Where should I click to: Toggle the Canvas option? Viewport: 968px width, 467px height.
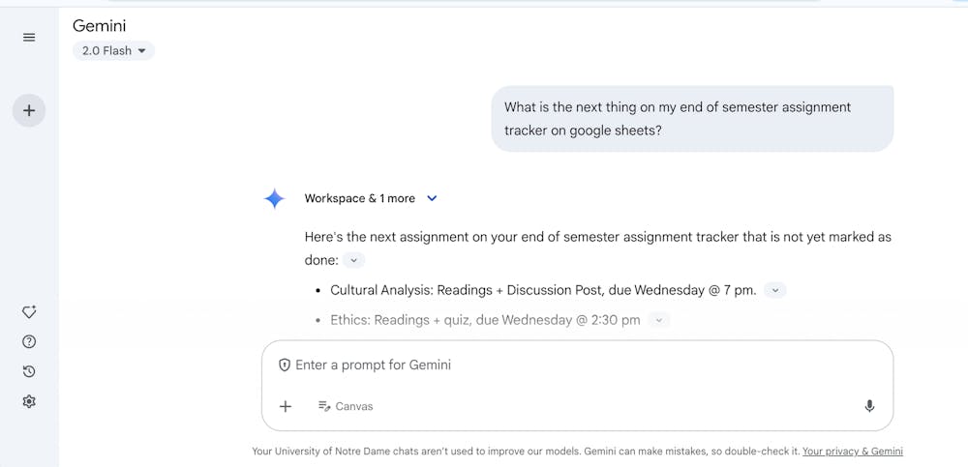(346, 406)
